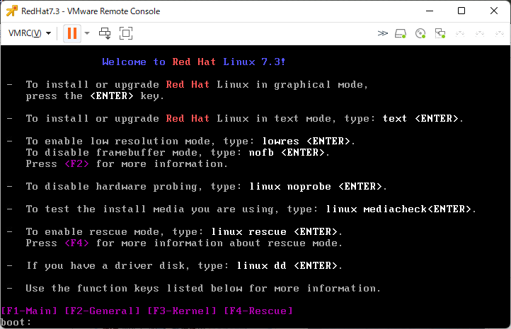This screenshot has height=329, width=511.
Task: Click the 'linux rescue' command text
Action: click(x=249, y=231)
